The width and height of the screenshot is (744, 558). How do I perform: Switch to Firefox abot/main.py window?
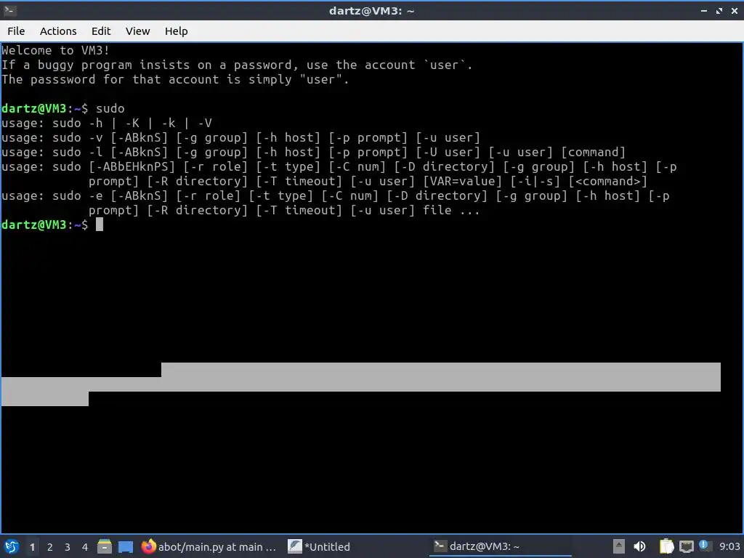point(209,546)
